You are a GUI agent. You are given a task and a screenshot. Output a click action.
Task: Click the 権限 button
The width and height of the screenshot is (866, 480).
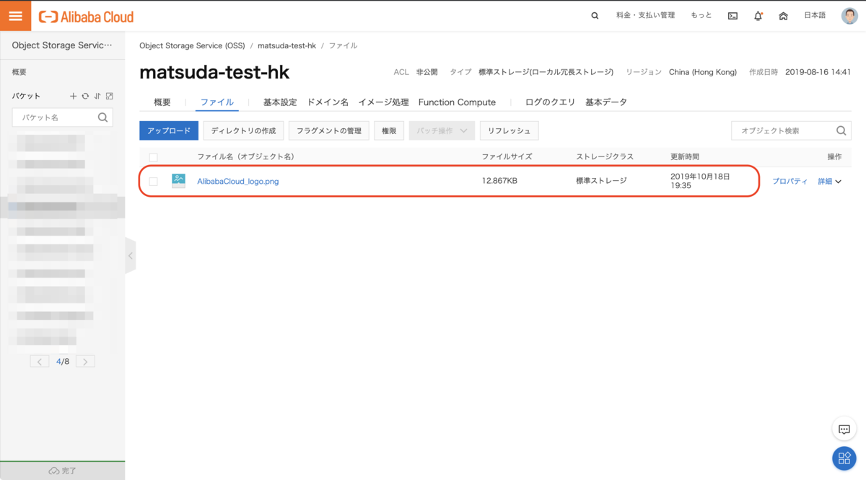point(389,130)
